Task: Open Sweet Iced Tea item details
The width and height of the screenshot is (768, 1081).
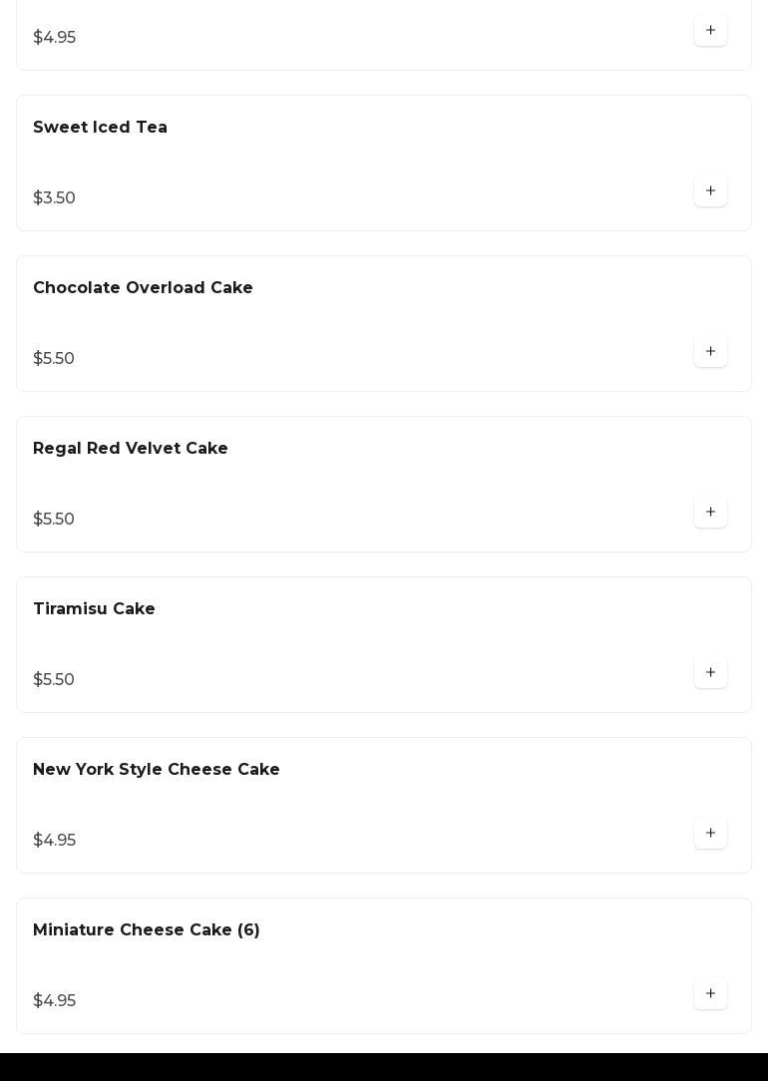Action: [100, 128]
